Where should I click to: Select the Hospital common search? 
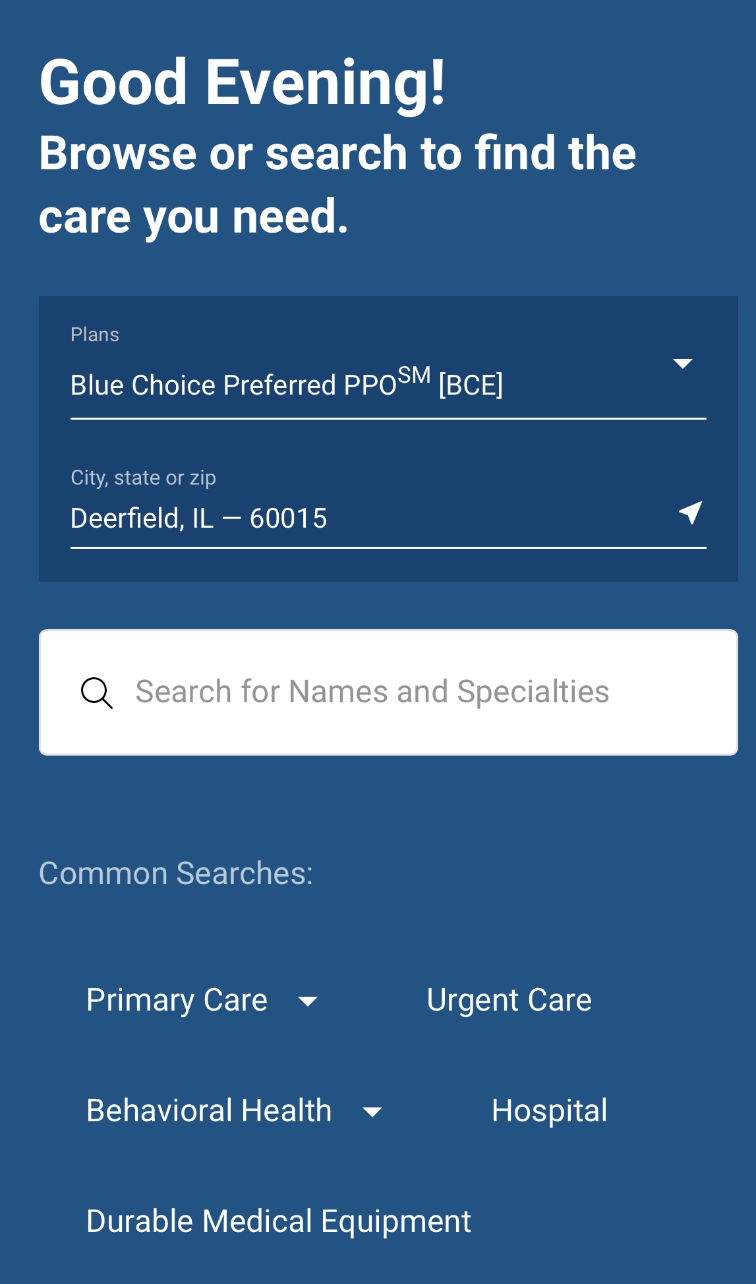click(549, 1111)
